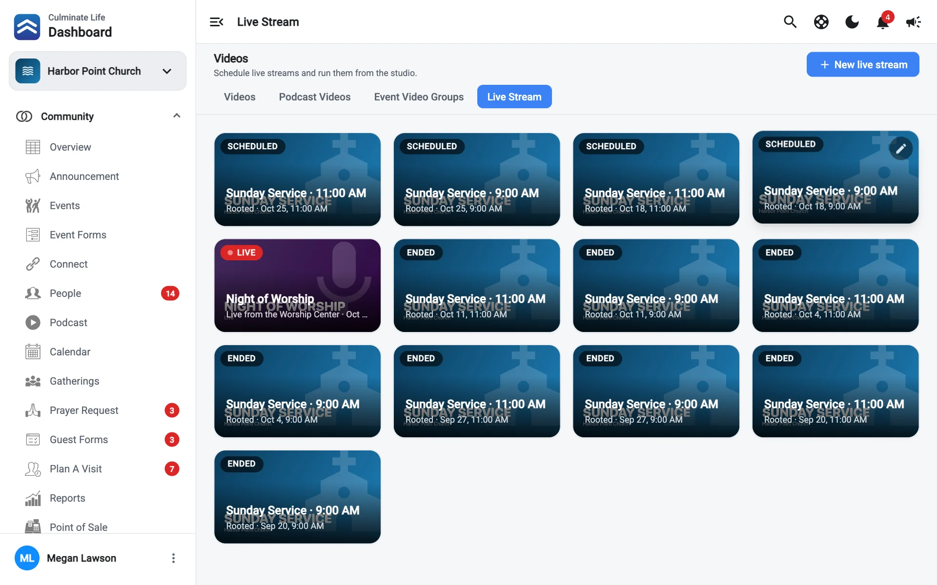The image size is (937, 585).
Task: Click the Plan A Visit badge showing 7
Action: tap(172, 469)
